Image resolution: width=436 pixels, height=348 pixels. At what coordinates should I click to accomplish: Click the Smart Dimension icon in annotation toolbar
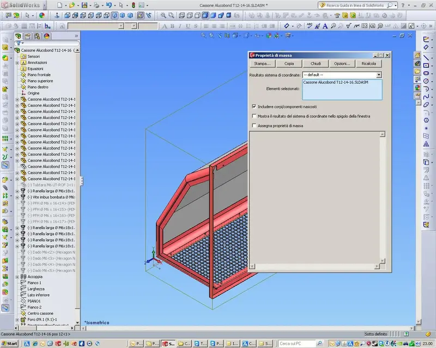[287, 26]
